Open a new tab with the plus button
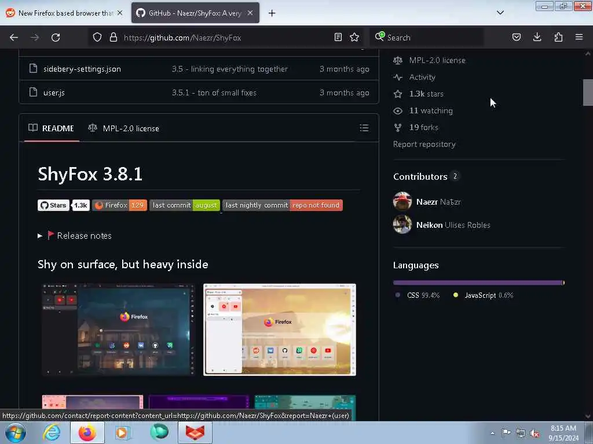The width and height of the screenshot is (593, 444). [272, 13]
